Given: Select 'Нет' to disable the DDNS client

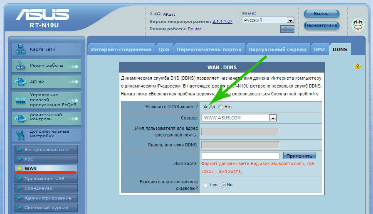Looking at the screenshot, I should click(221, 107).
